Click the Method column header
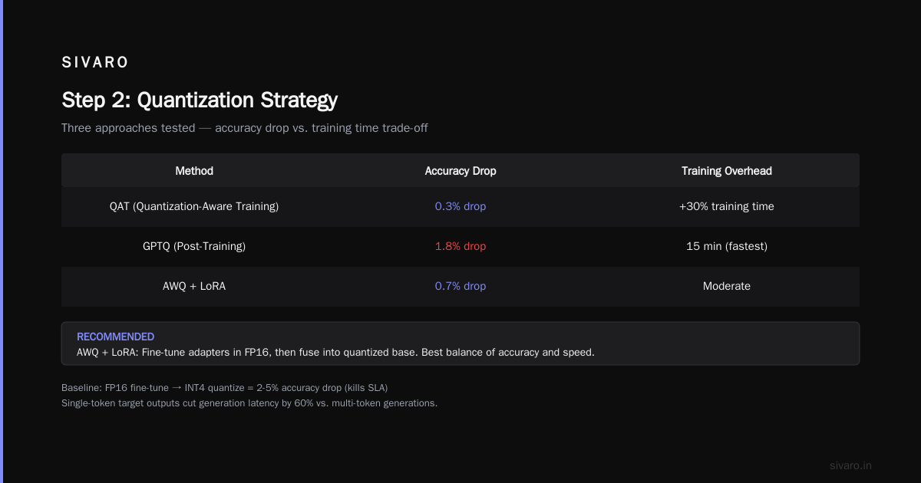Image resolution: width=921 pixels, height=483 pixels. tap(194, 171)
